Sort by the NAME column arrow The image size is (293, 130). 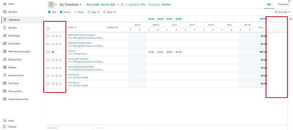(x=75, y=27)
